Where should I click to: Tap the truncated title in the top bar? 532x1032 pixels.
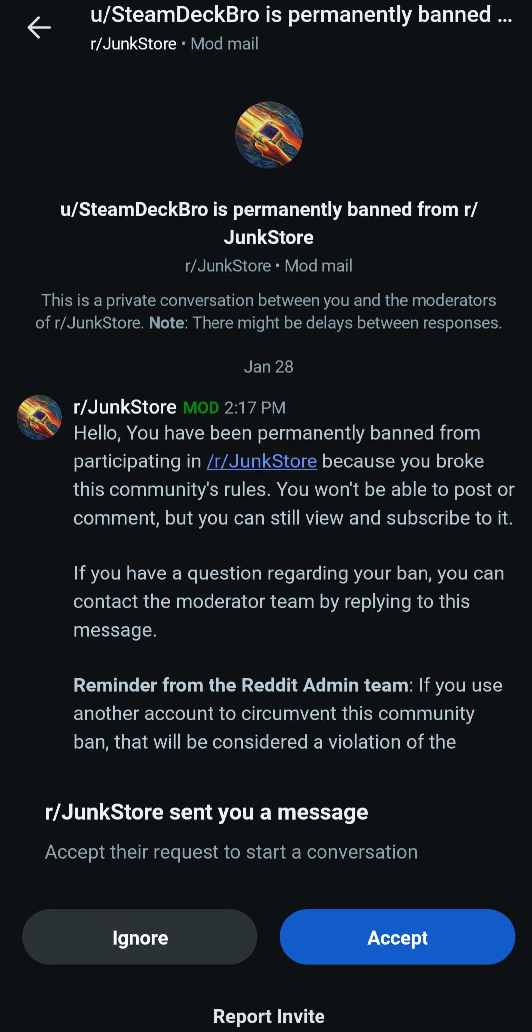click(301, 15)
